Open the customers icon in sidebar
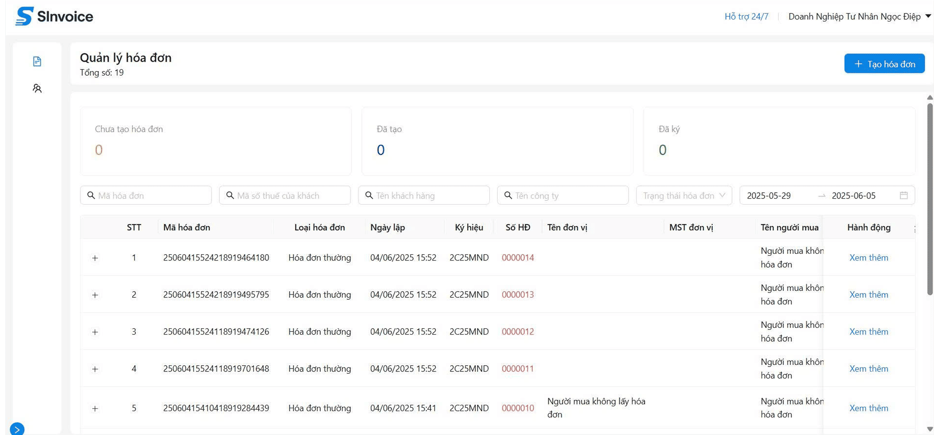Screen dimensions: 934x435 coord(37,88)
